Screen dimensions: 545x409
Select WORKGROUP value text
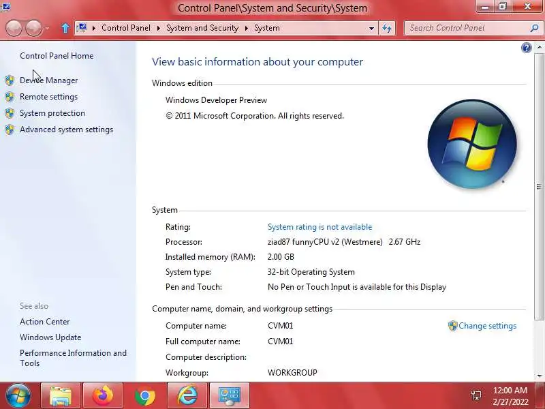[292, 372]
